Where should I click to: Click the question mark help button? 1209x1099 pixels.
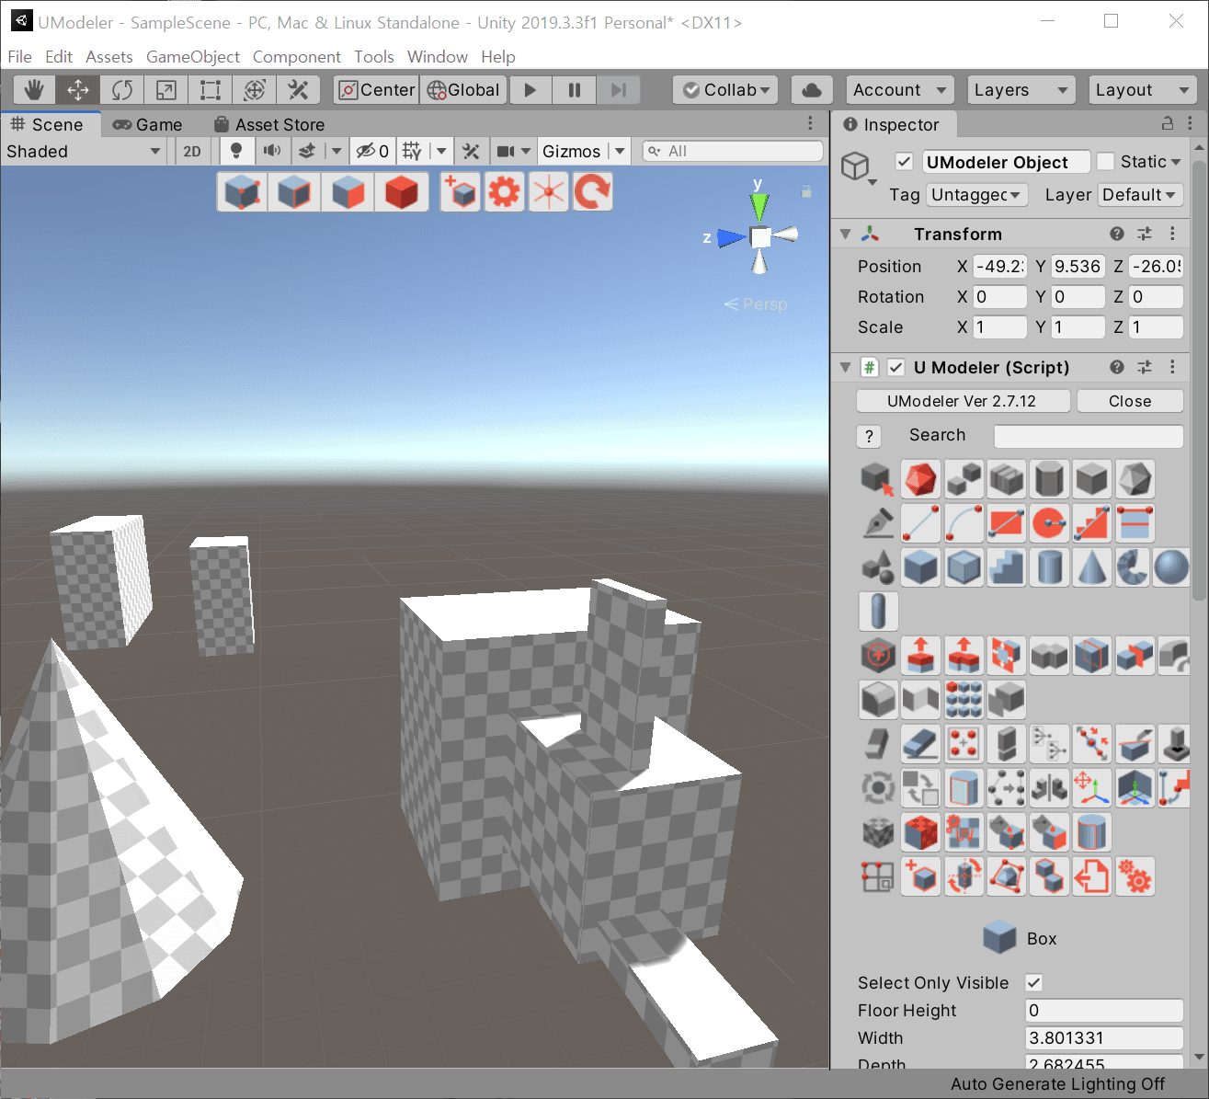click(x=869, y=436)
